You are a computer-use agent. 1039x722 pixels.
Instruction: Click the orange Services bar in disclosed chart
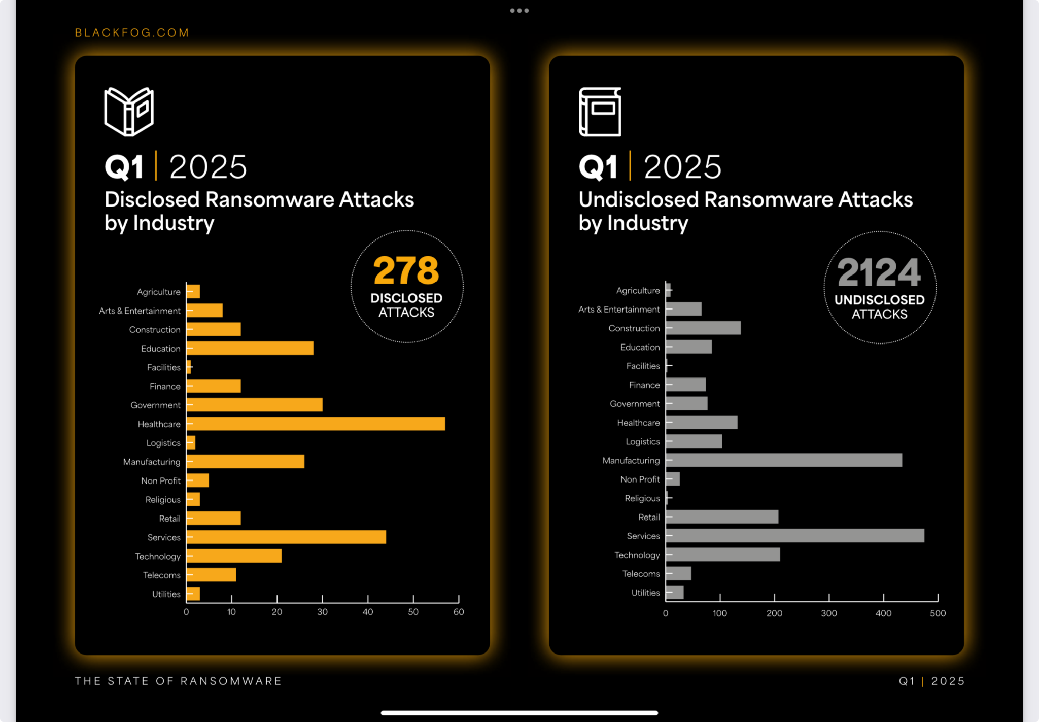click(286, 537)
